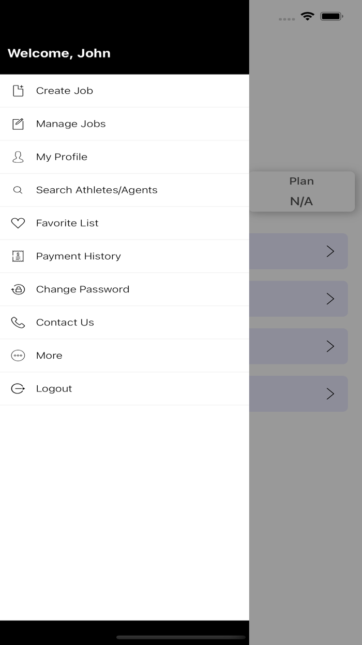Tap the Plan N/A card

point(302,191)
